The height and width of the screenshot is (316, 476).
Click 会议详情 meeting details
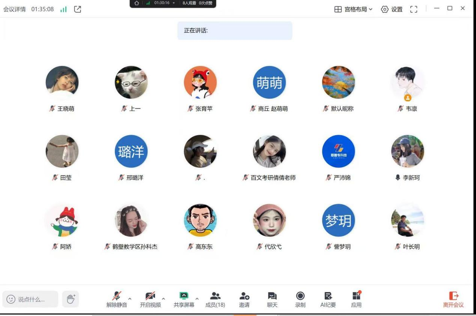(x=15, y=9)
